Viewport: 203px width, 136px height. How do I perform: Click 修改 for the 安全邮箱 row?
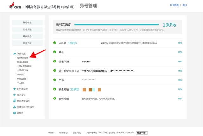pyautogui.click(x=180, y=90)
